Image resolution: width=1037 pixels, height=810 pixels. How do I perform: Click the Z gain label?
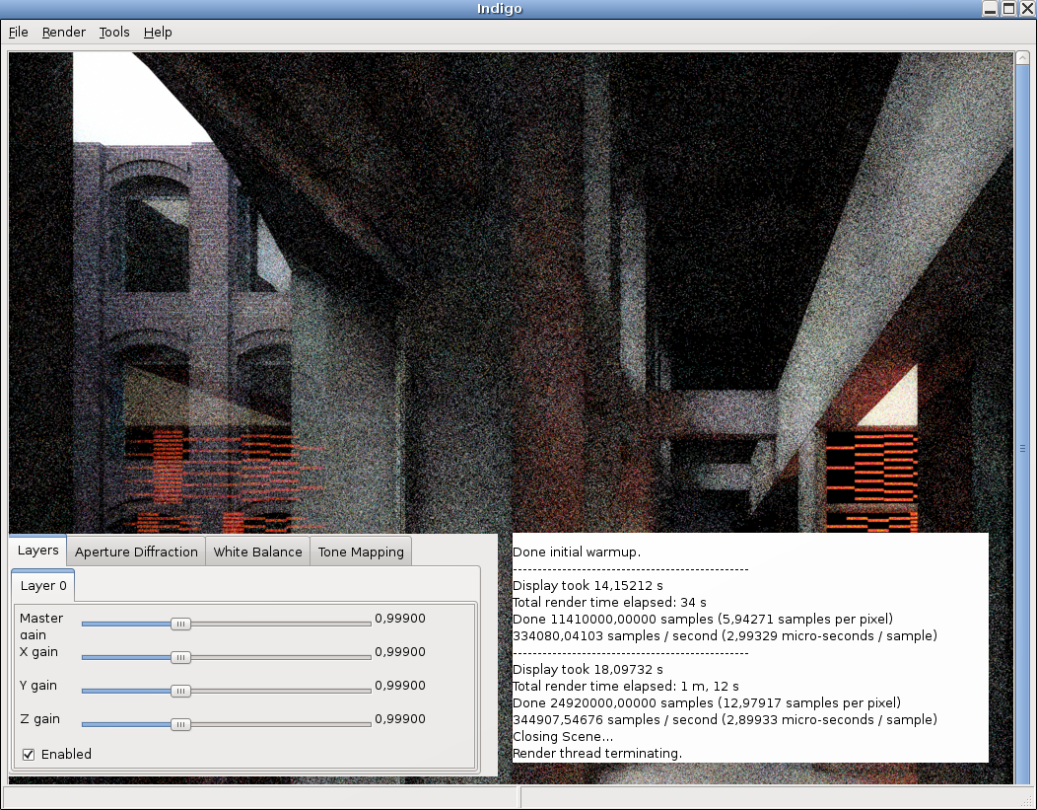pyautogui.click(x=39, y=718)
